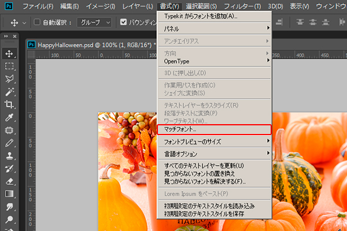The height and width of the screenshot is (231, 347).
Task: Open the グループ dropdown
Action: click(x=94, y=23)
